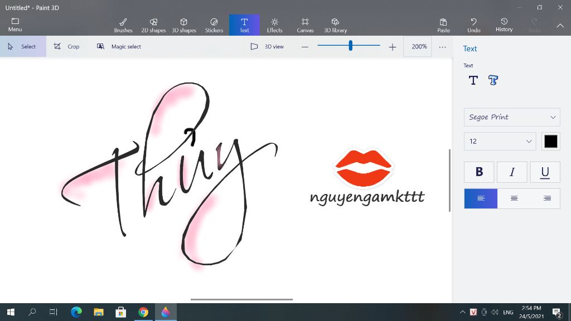The image size is (571, 321).
Task: Open the font size 12 dropdown
Action: coord(500,141)
